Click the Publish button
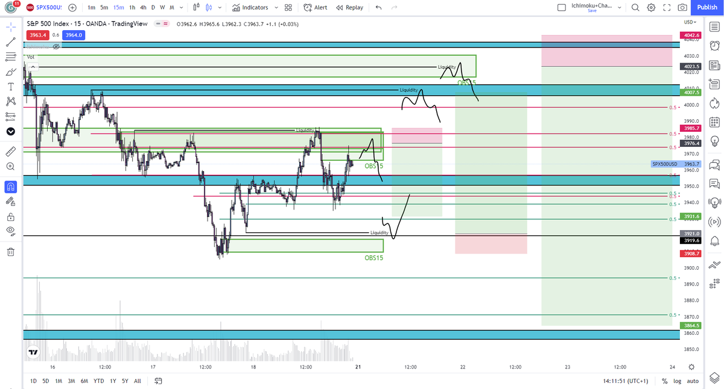Image resolution: width=724 pixels, height=389 pixels. 707,7
